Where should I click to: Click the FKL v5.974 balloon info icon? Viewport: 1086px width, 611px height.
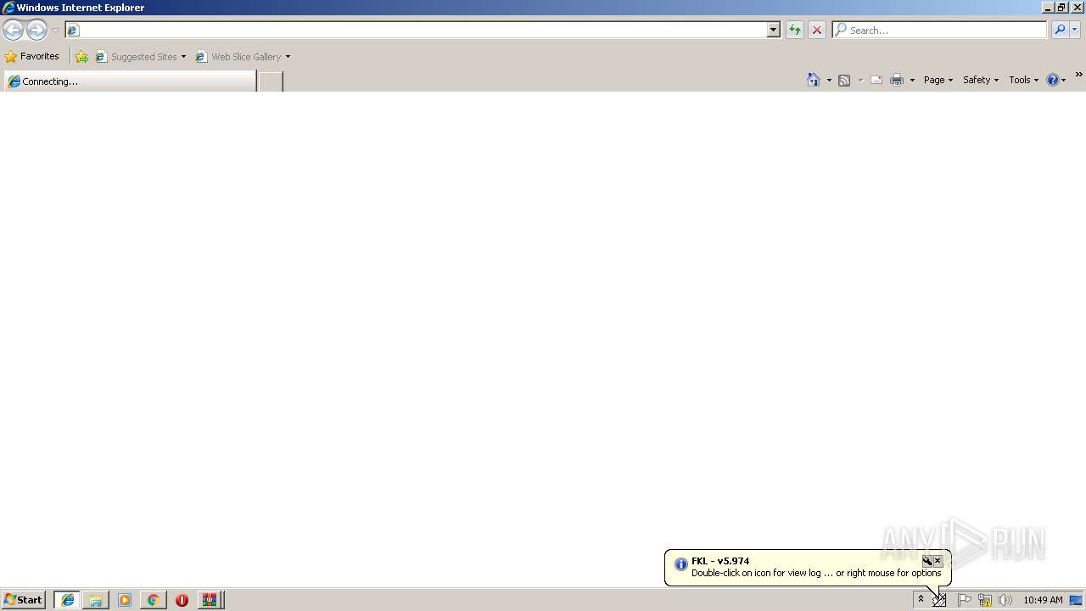point(680,564)
